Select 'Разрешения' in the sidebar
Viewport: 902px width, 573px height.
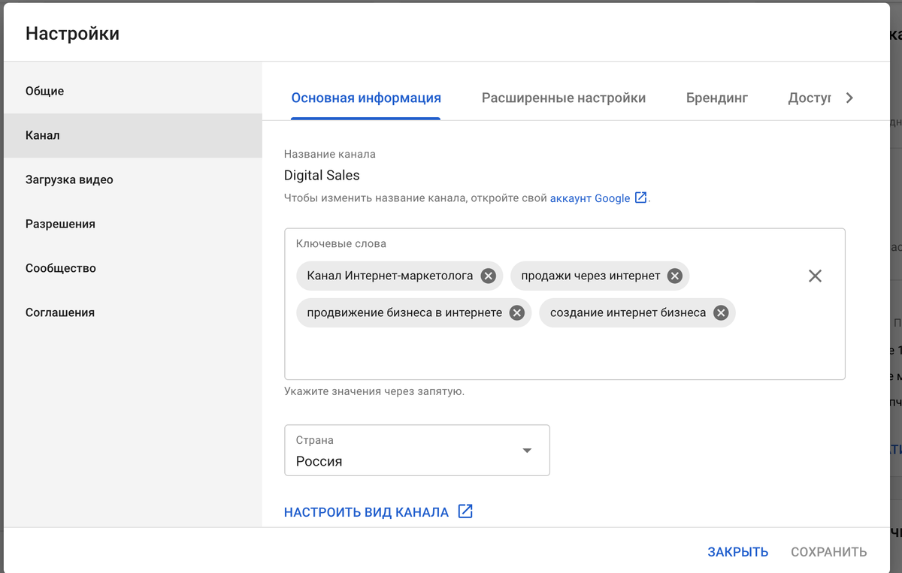click(133, 224)
